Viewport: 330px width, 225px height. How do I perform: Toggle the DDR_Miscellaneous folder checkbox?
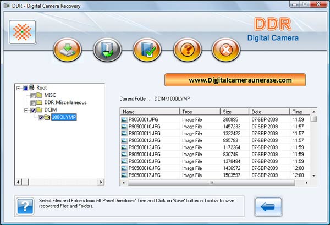point(33,103)
